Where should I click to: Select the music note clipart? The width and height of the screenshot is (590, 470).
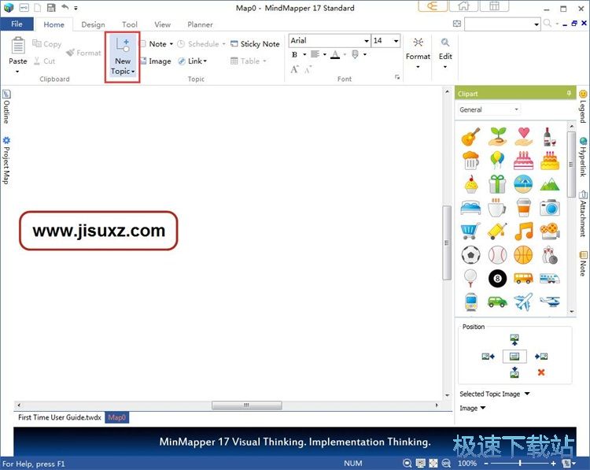523,231
